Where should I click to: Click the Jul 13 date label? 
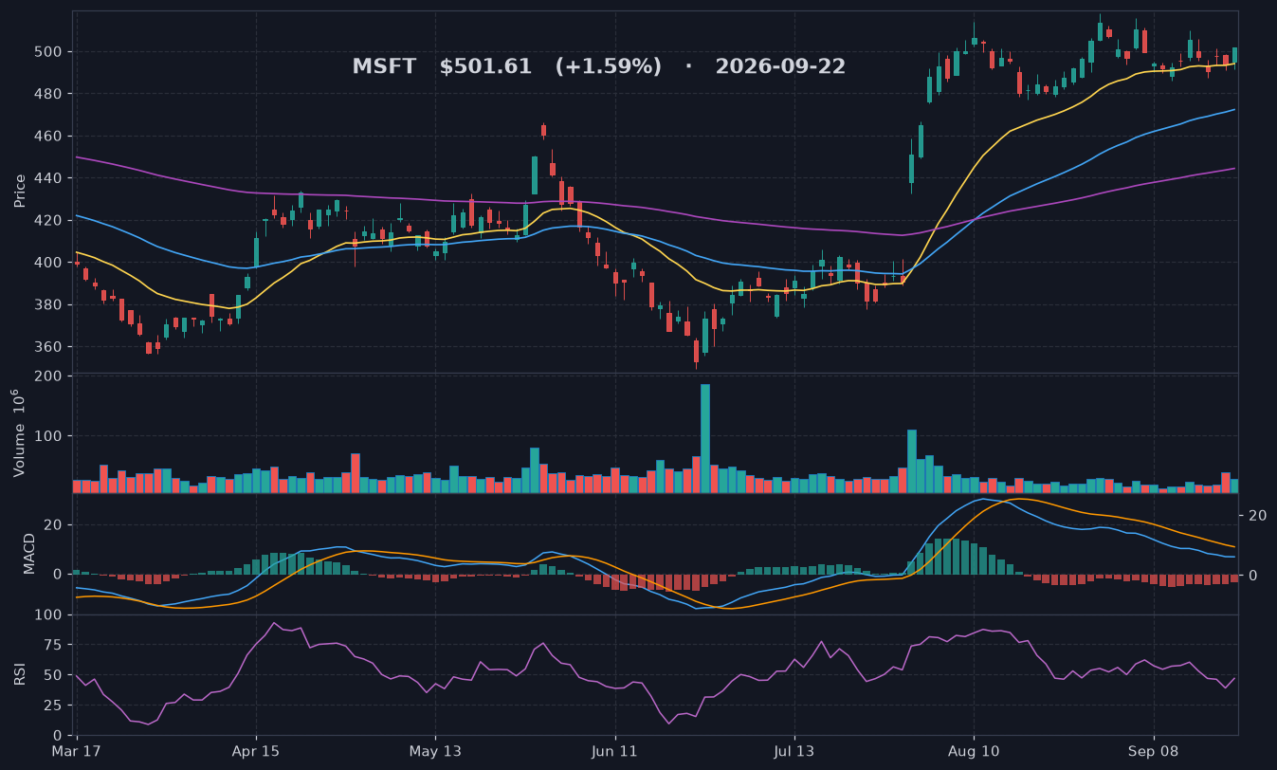coord(794,750)
